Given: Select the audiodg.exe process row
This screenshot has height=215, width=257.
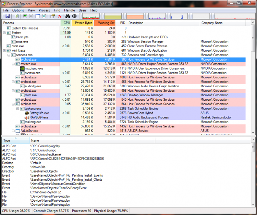Looking at the screenshot, I should (124, 86).
